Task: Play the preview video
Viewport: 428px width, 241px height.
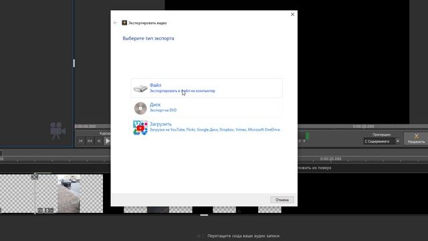Action: click(108, 141)
